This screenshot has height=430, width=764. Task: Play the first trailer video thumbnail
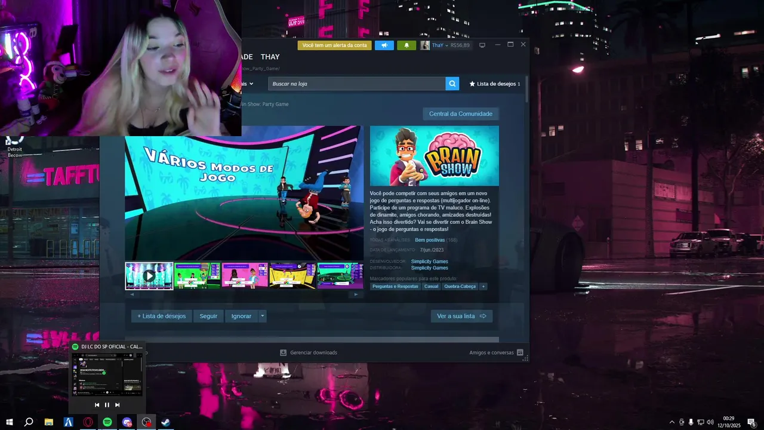pos(149,276)
